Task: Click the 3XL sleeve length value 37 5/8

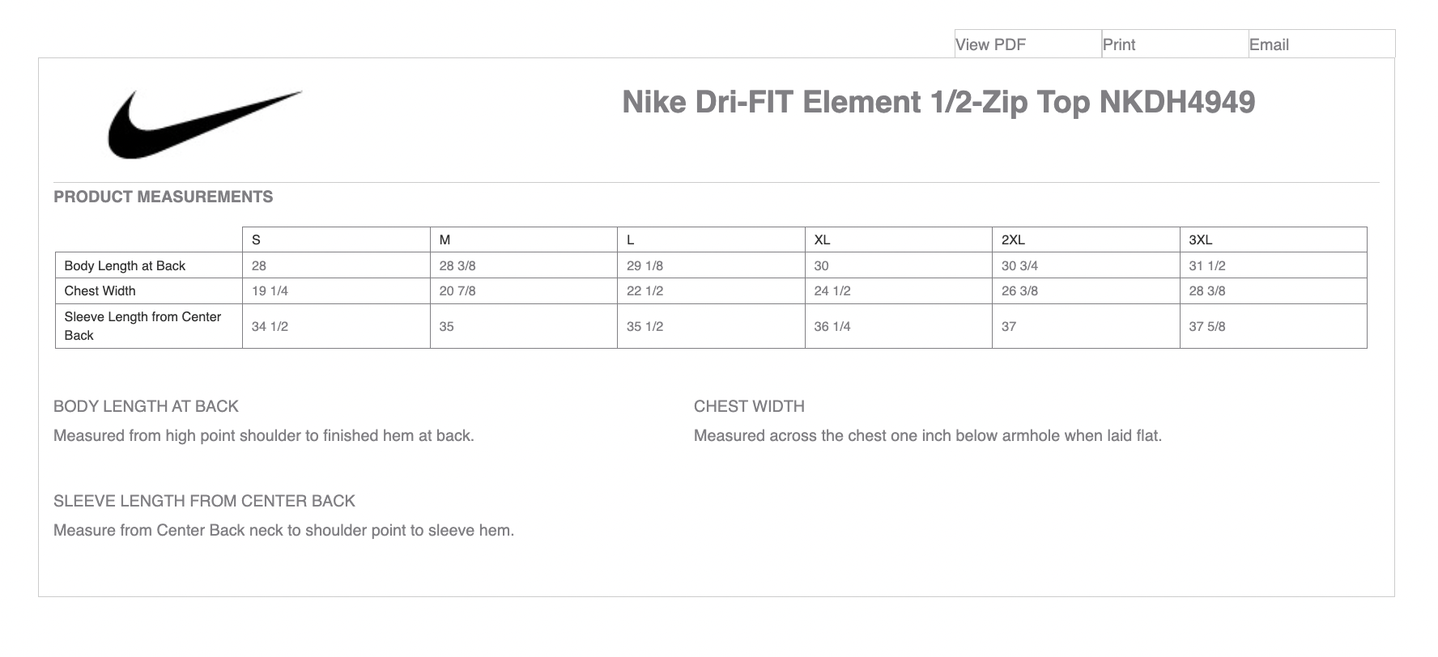Action: tap(1206, 326)
